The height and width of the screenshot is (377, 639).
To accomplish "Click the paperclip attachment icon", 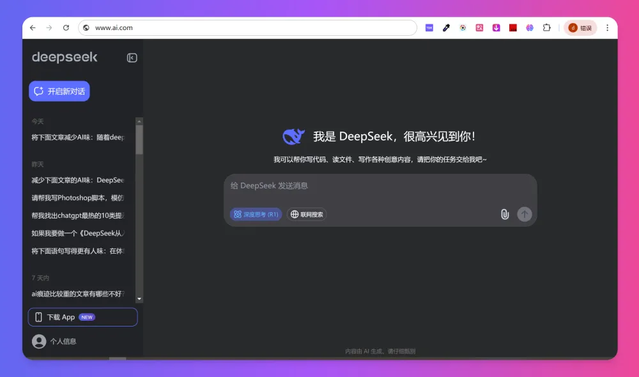I will click(x=505, y=214).
